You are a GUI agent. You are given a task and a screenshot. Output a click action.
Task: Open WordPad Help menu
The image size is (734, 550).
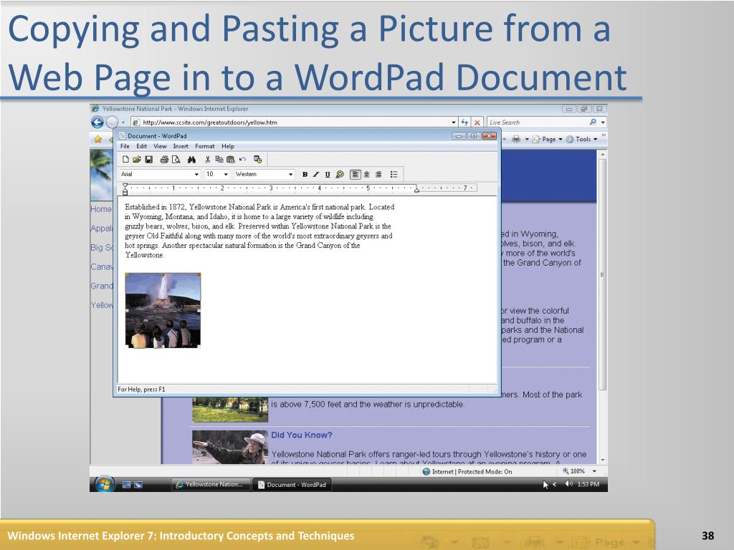point(228,146)
